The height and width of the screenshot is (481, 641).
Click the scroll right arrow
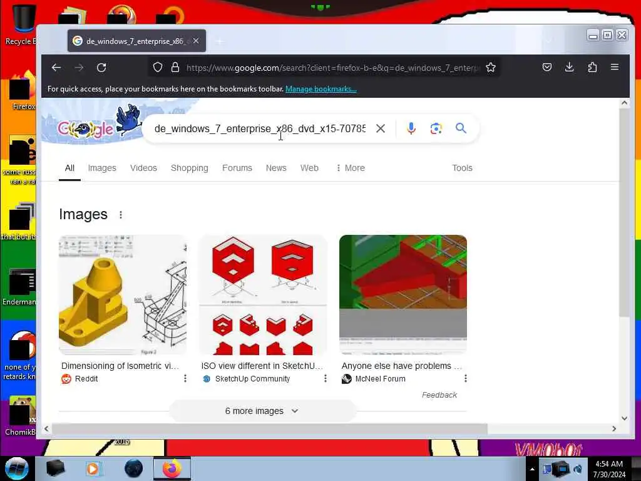(x=614, y=428)
